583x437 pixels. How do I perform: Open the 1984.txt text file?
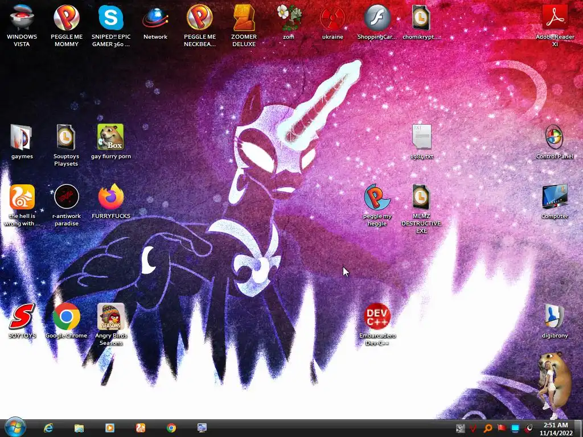point(422,137)
